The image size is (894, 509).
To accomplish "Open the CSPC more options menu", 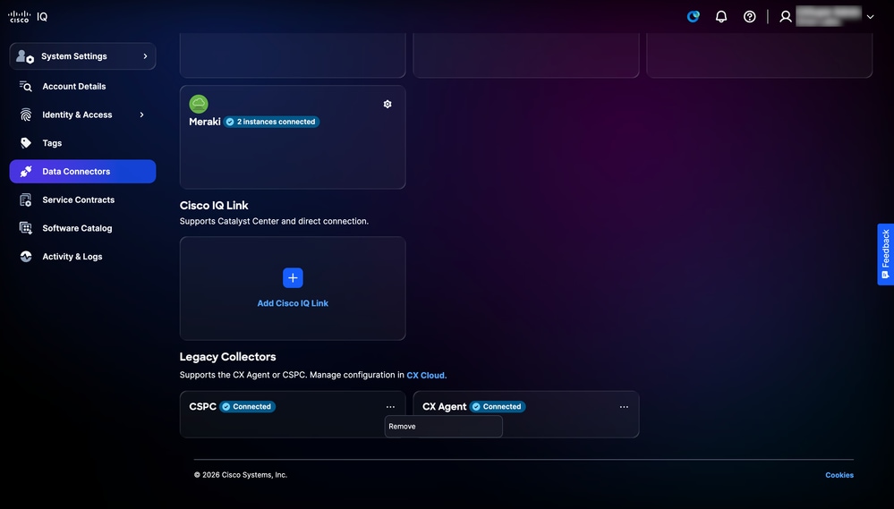I will (x=390, y=406).
